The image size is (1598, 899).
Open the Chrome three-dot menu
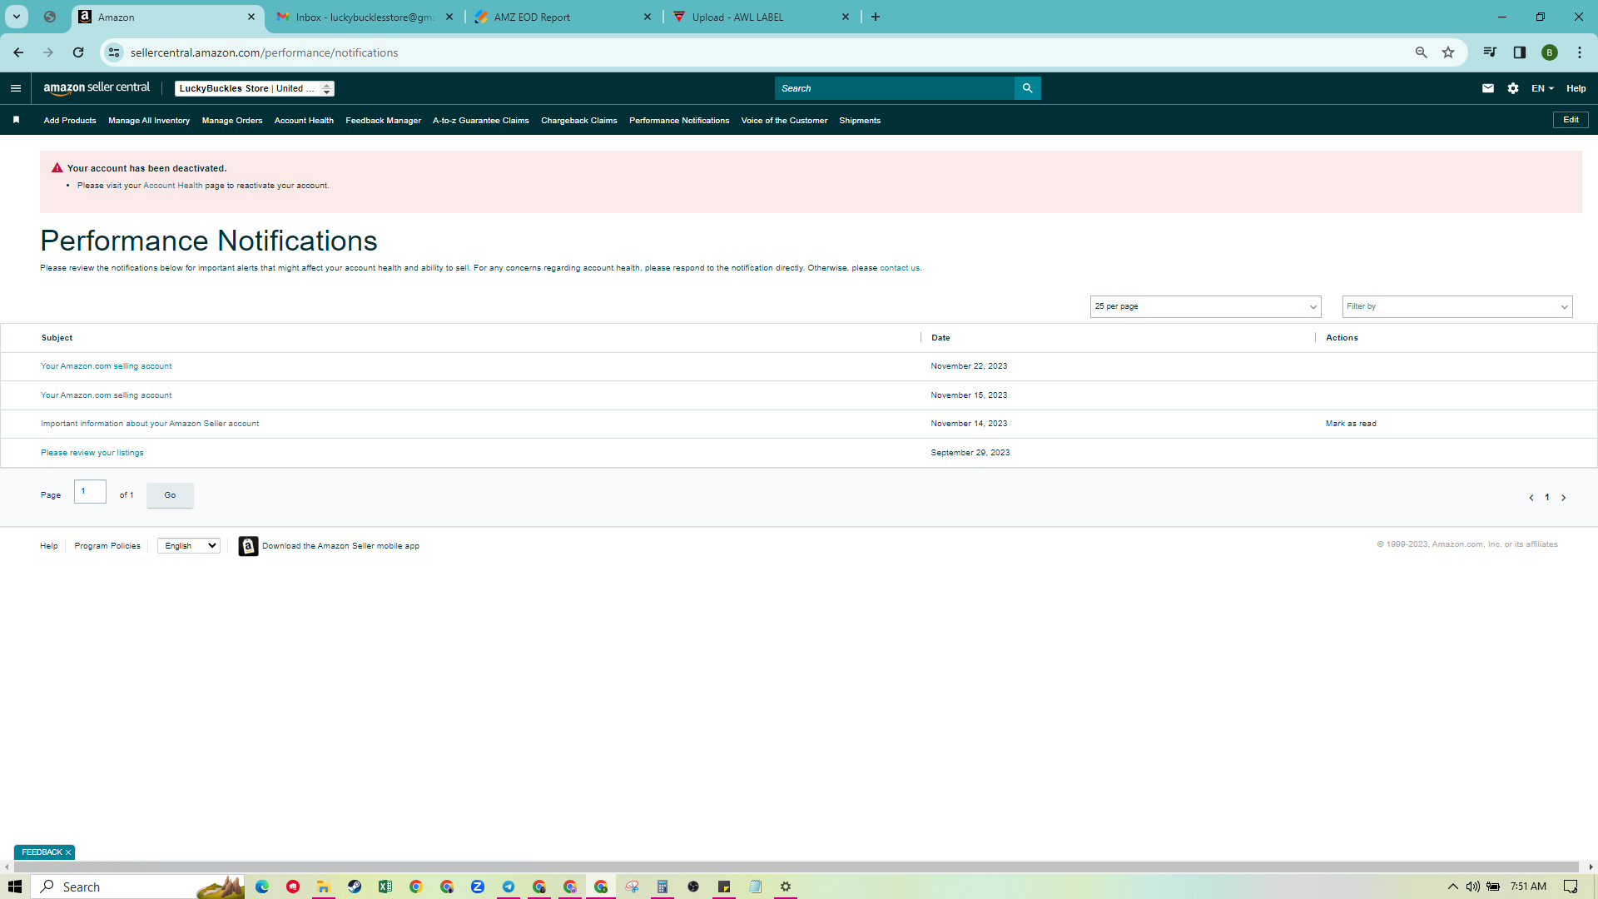click(x=1580, y=52)
